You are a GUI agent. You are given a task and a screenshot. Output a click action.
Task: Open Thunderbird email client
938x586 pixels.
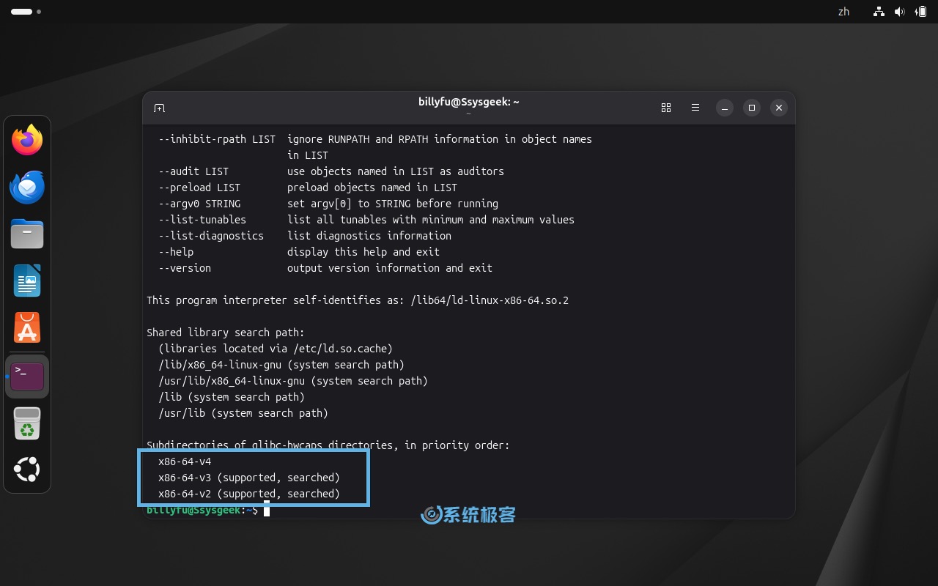27,187
